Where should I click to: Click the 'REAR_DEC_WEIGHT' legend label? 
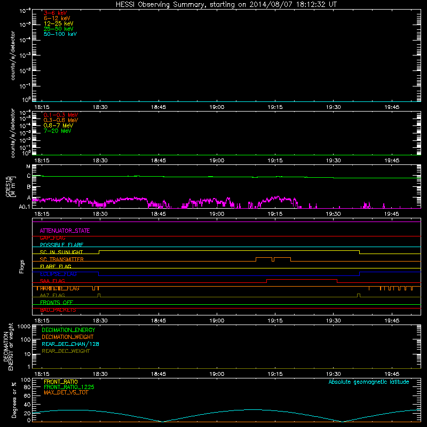tap(66, 351)
